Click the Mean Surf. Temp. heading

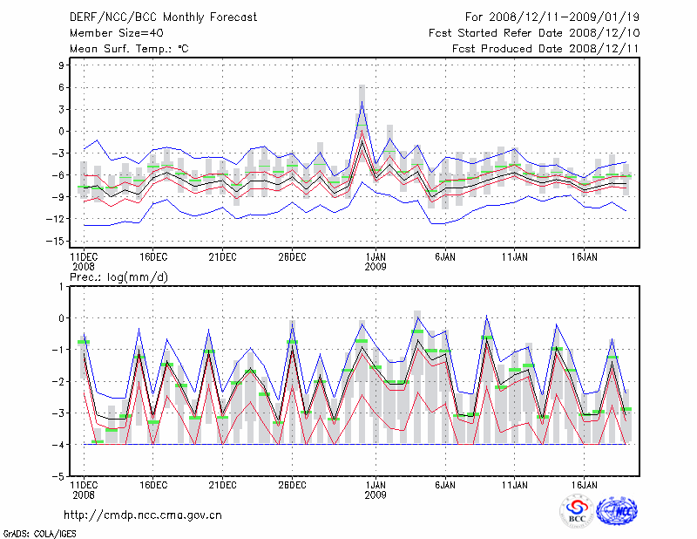click(128, 50)
